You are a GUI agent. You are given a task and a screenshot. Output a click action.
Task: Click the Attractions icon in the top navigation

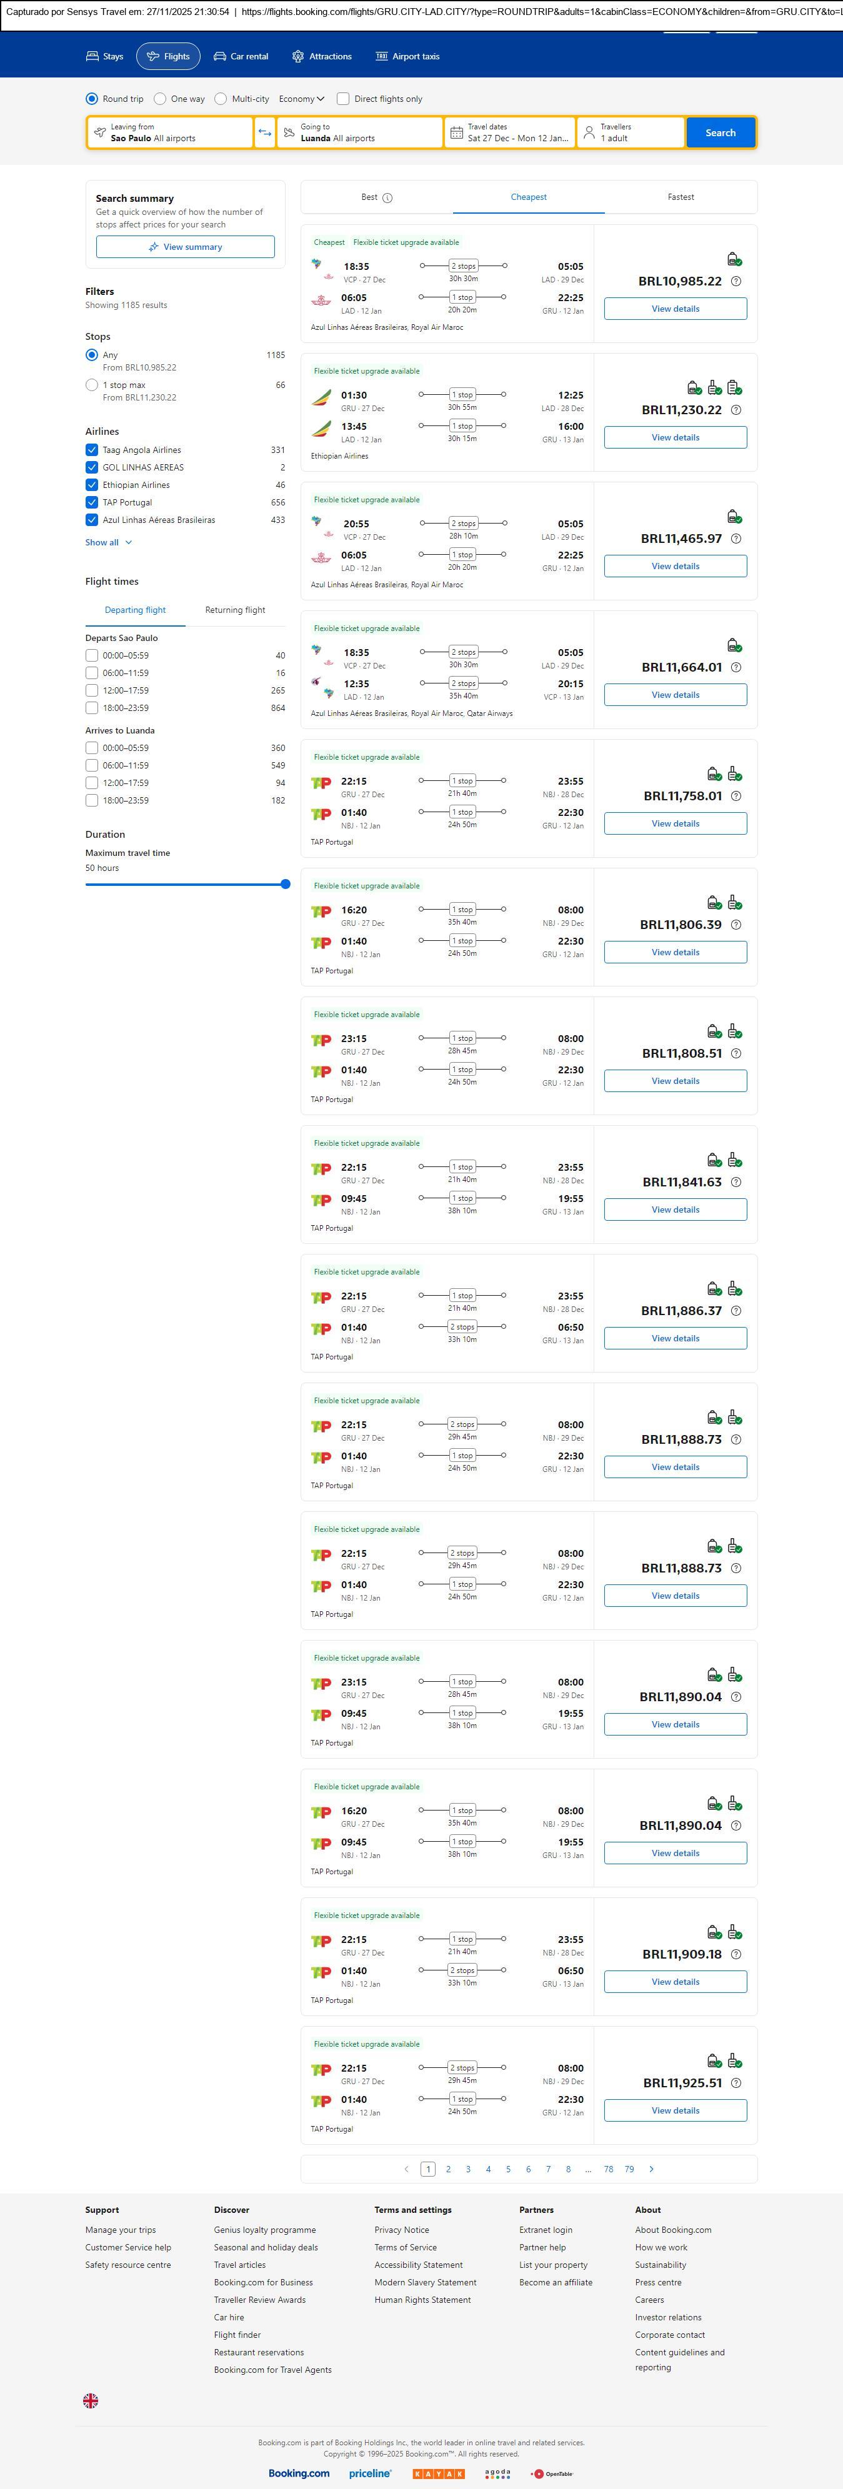click(x=297, y=56)
